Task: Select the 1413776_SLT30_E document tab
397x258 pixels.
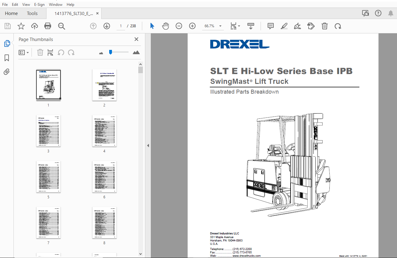Action: pyautogui.click(x=73, y=13)
